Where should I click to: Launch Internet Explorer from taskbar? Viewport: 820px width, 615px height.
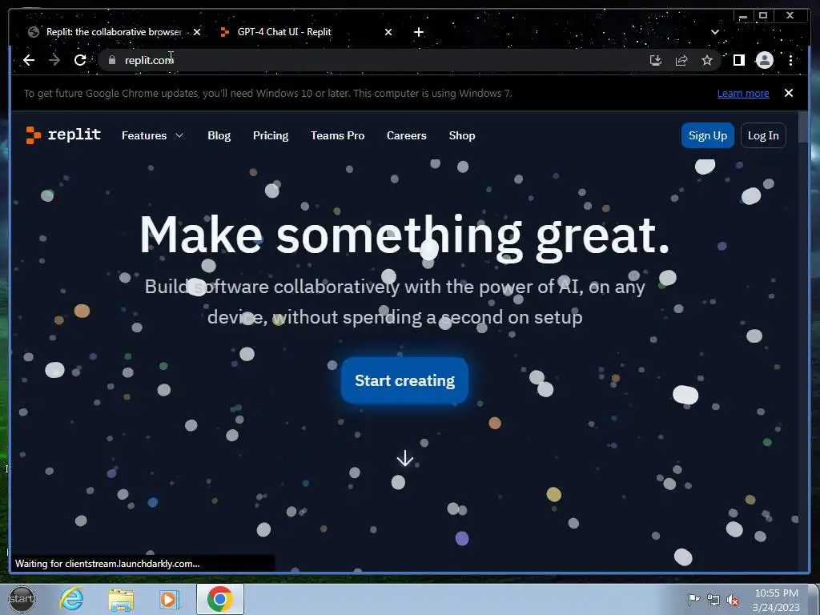coord(71,599)
